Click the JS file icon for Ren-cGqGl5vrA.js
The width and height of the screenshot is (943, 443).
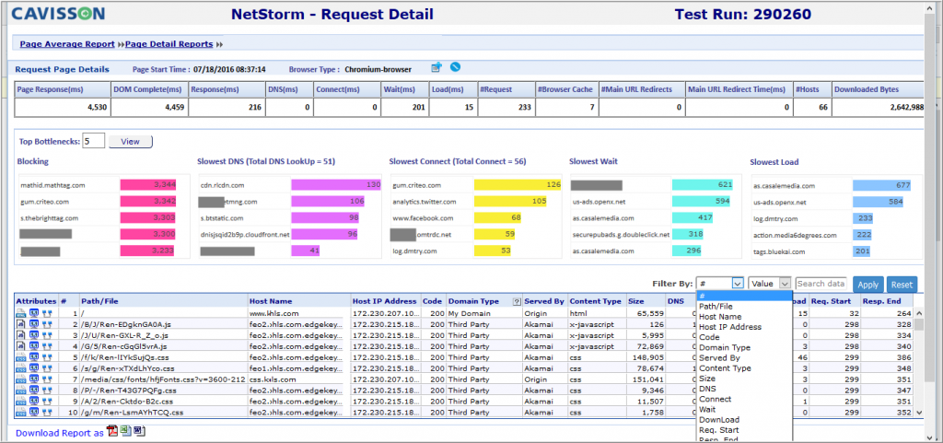tap(22, 345)
